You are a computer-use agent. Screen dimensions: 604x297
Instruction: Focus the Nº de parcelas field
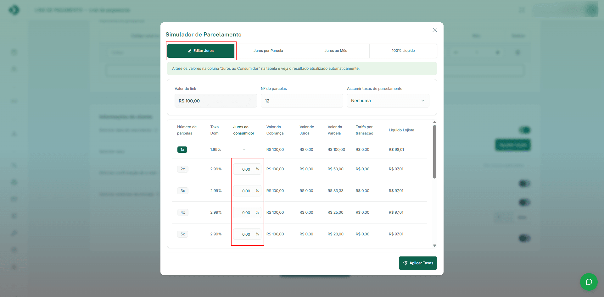tap(301, 101)
